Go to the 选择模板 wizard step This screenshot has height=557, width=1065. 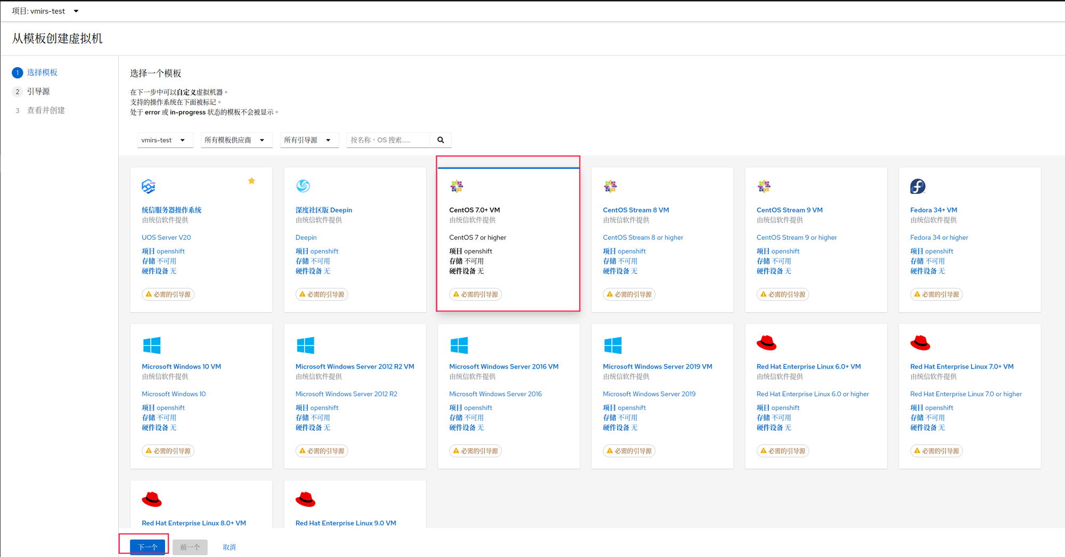tap(42, 72)
